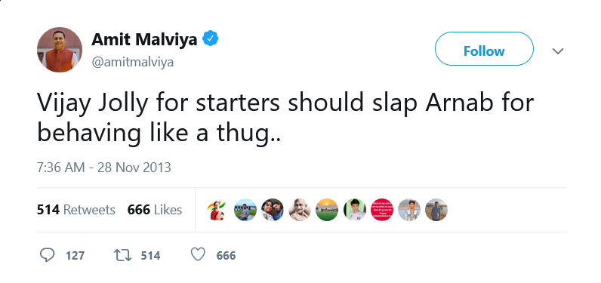Follow Amit Malviya
Image resolution: width=601 pixels, height=283 pixels.
(484, 49)
